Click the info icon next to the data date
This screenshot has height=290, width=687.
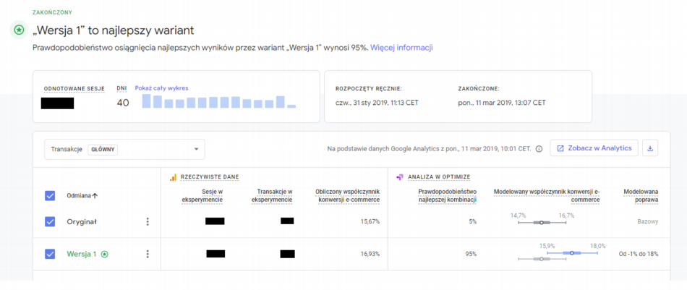(539, 149)
